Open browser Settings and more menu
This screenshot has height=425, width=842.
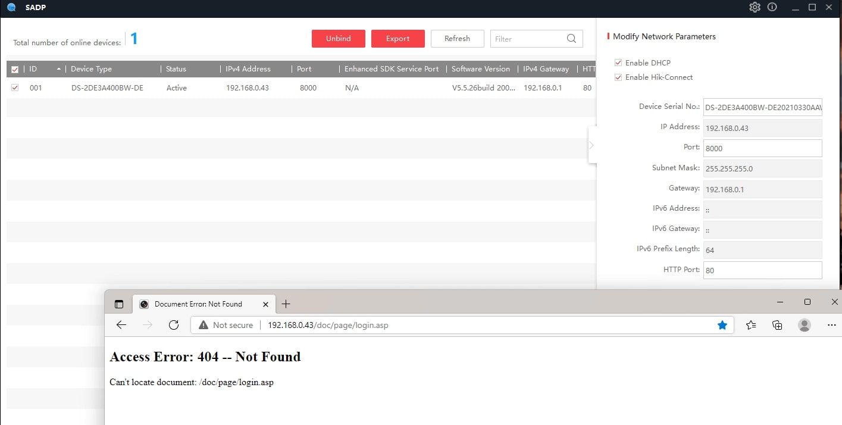[832, 325]
